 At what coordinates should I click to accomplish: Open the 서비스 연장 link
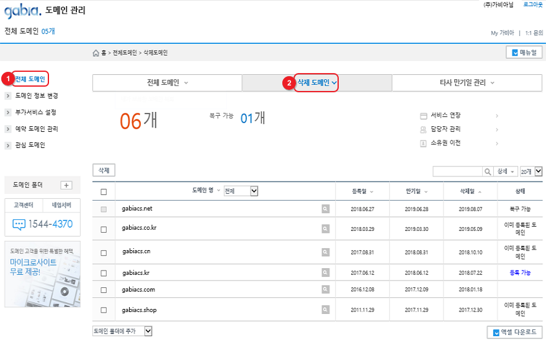pyautogui.click(x=445, y=115)
